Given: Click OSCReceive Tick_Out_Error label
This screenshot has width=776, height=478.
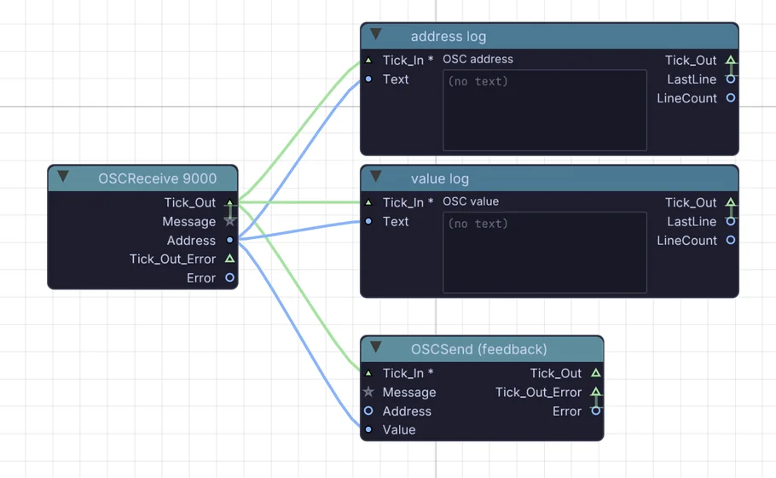Looking at the screenshot, I should pos(173,259).
